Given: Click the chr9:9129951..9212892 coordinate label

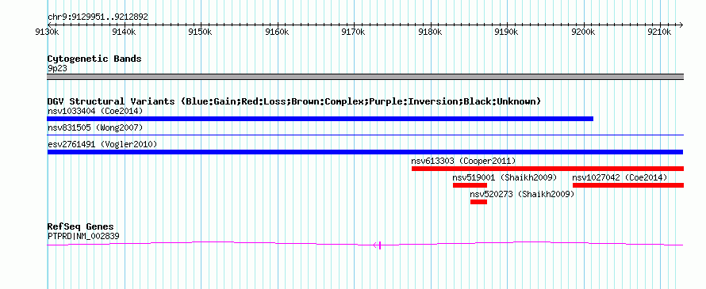Looking at the screenshot, I should 98,17.
